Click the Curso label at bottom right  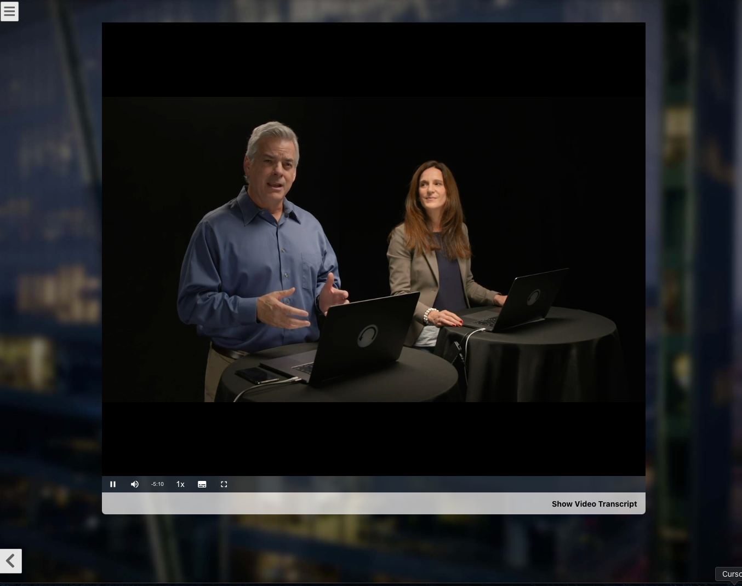pyautogui.click(x=730, y=574)
